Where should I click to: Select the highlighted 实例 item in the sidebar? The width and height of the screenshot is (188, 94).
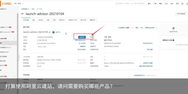[x=8, y=43]
